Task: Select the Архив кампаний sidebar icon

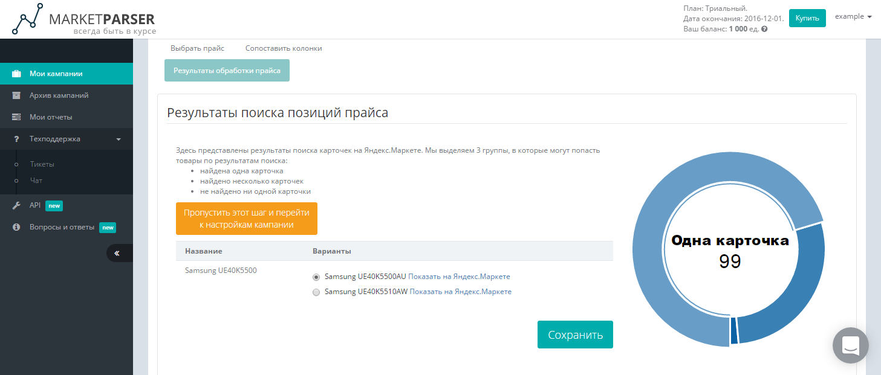Action: coord(16,95)
